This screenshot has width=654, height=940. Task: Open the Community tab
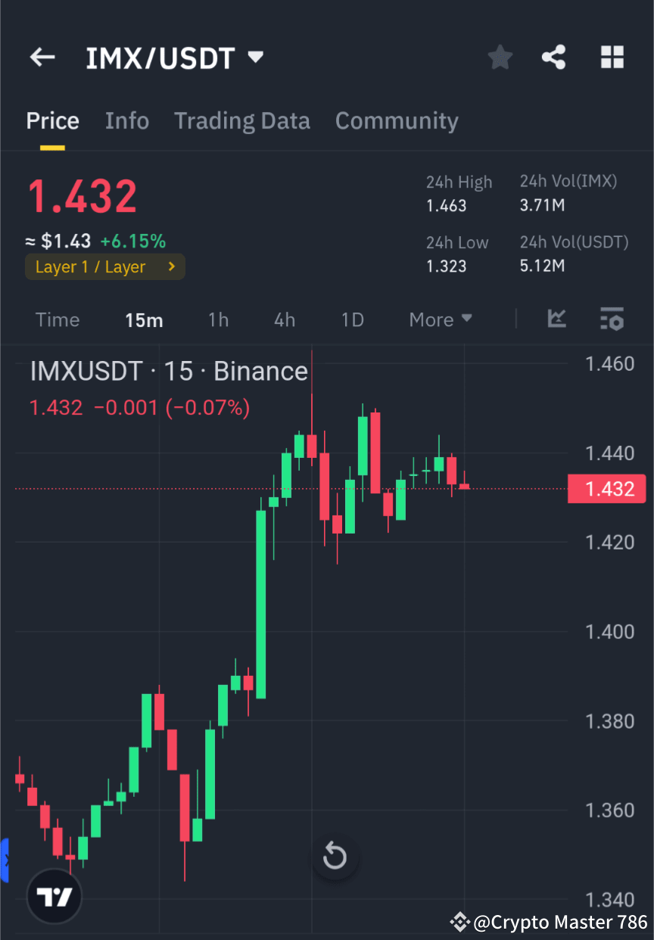tap(397, 120)
